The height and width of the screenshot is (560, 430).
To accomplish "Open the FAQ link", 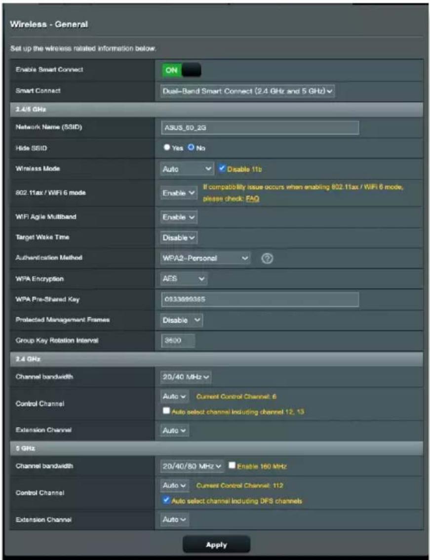I will (252, 199).
